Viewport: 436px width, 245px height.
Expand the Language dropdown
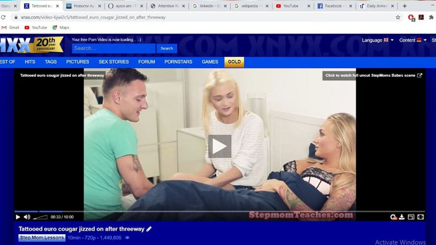378,40
